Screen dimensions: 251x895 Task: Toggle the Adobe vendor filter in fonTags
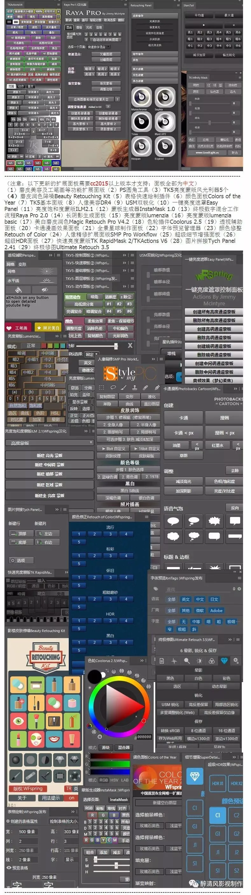point(216,610)
